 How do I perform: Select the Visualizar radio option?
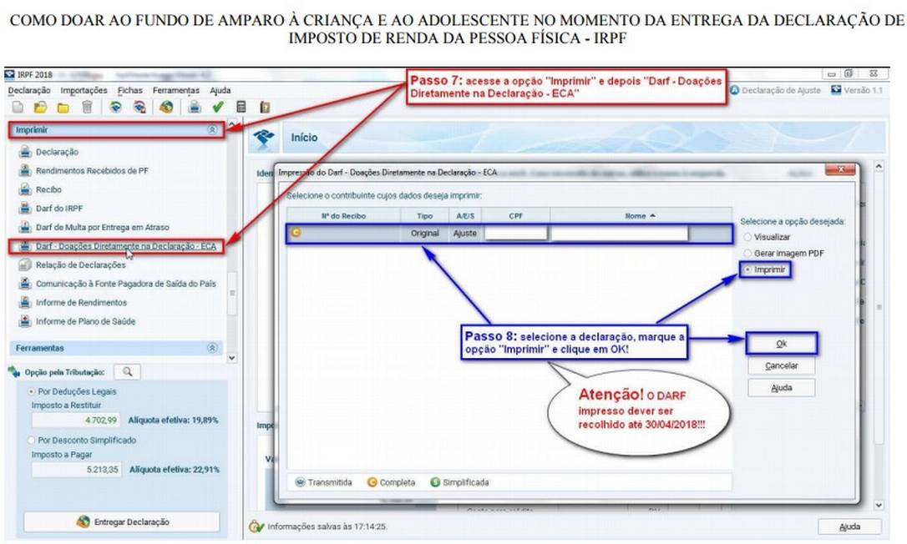747,237
